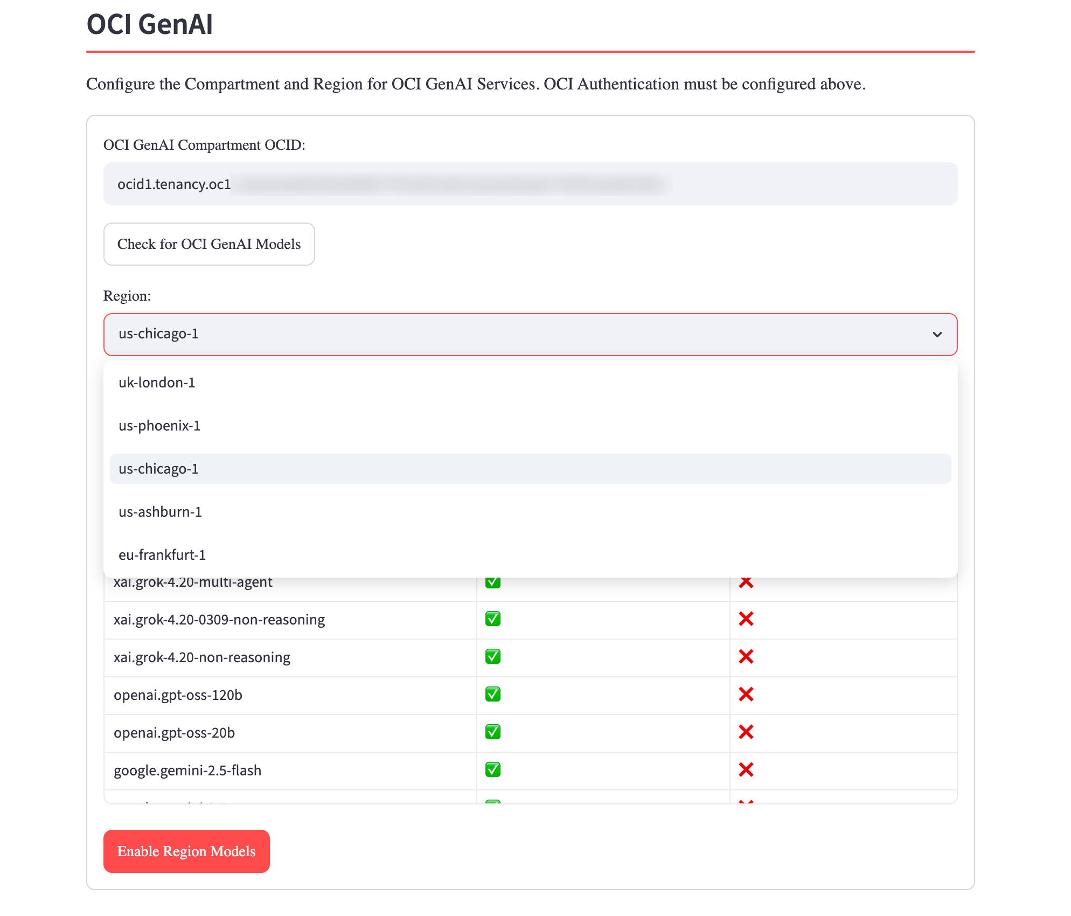Click green checkmark for xai.grok-4.20-non-reasoning
The image size is (1071, 916).
tap(493, 656)
